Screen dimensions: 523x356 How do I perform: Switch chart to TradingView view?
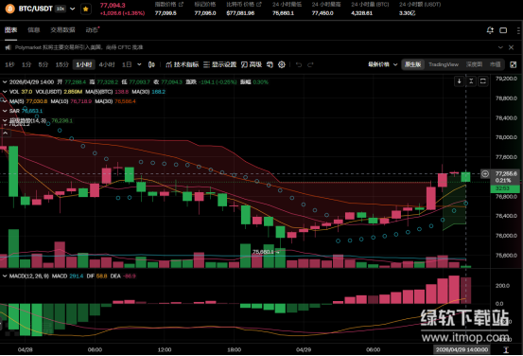[x=444, y=64]
